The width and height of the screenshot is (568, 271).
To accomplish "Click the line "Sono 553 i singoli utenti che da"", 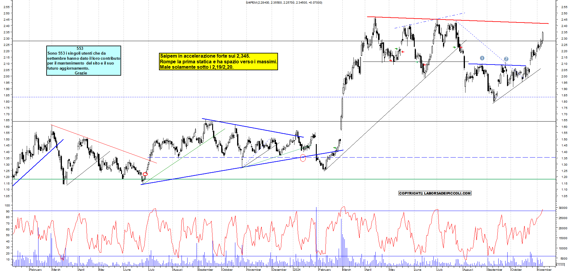I will tap(77, 53).
